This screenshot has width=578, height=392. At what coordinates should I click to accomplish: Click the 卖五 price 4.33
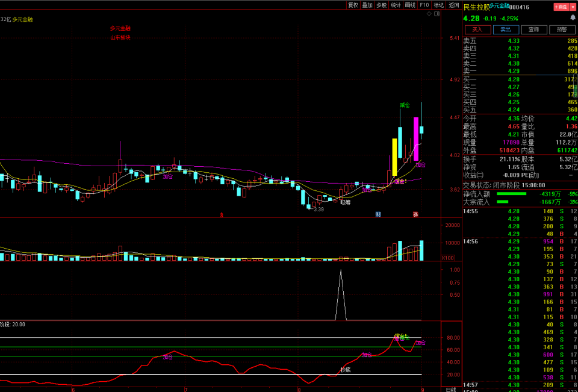coord(514,41)
